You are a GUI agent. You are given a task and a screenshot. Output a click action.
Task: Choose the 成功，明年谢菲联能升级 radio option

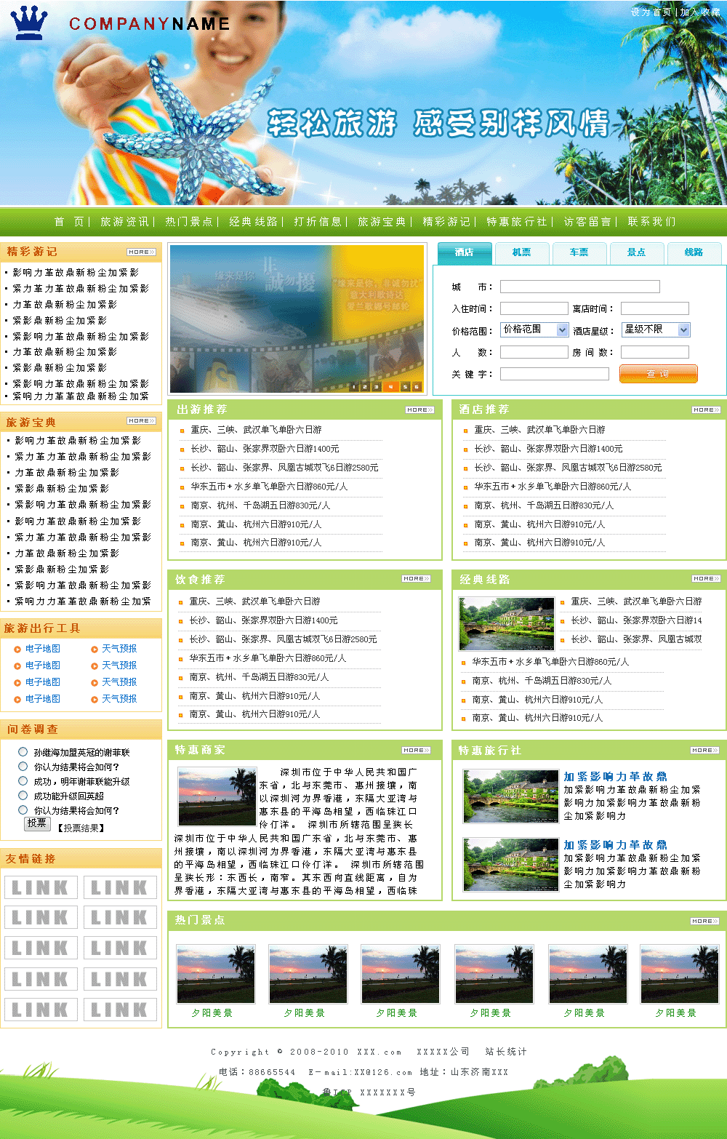tap(23, 781)
